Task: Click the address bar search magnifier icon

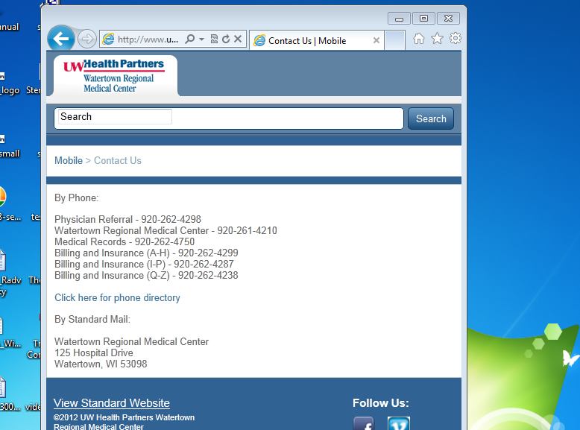Action: [190, 39]
